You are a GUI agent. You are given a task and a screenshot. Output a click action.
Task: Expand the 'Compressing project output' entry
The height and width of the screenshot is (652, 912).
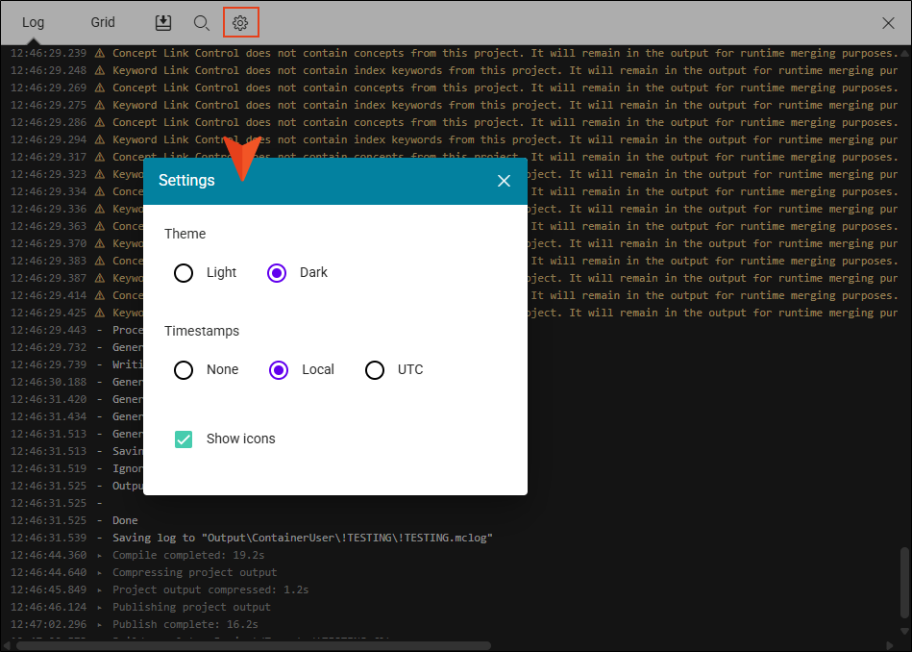click(99, 573)
